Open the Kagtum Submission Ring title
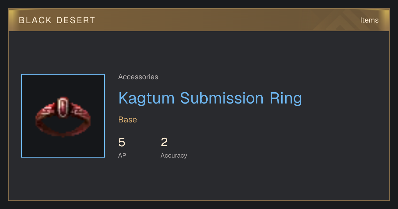Viewport: 398px width, 209px height. [x=210, y=98]
